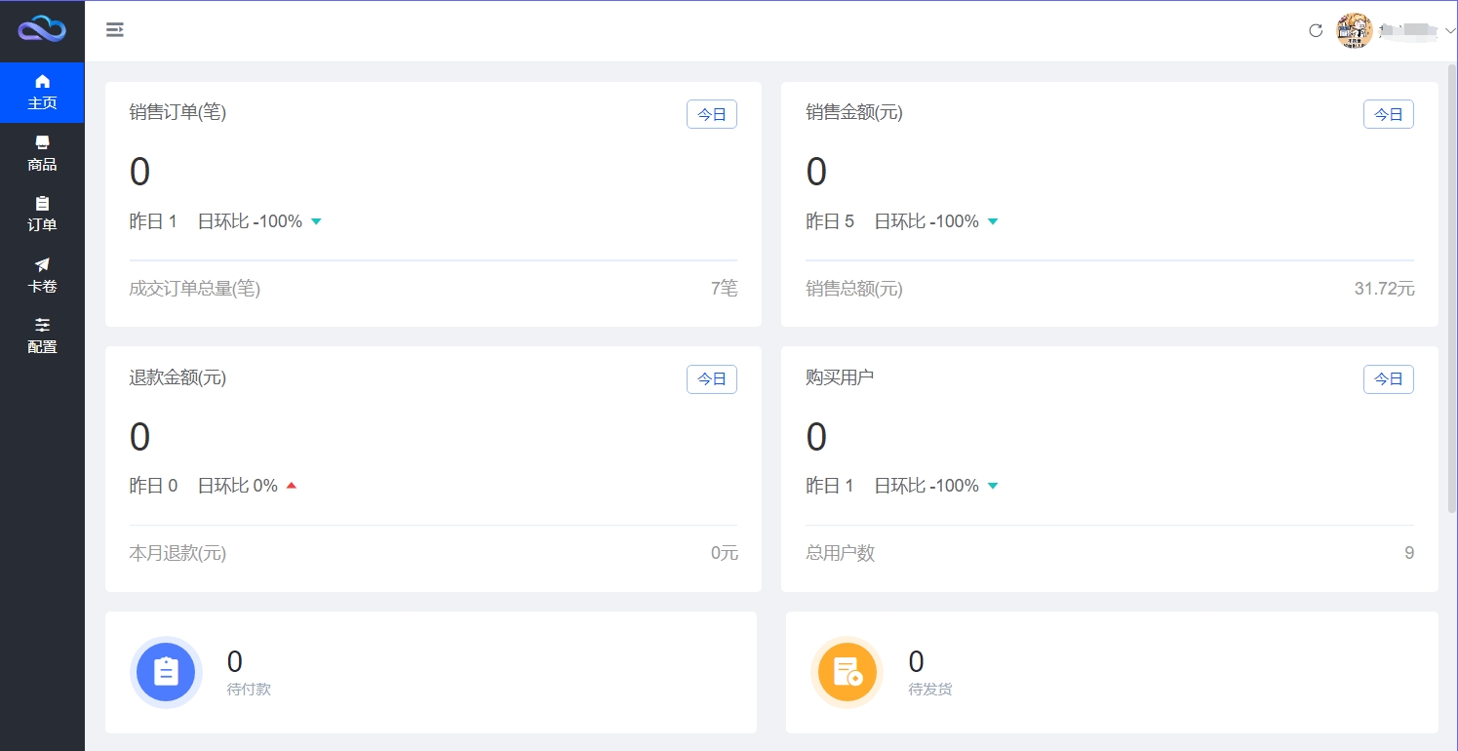This screenshot has width=1458, height=751.
Task: Open 配置 settings in sidebar
Action: [42, 336]
